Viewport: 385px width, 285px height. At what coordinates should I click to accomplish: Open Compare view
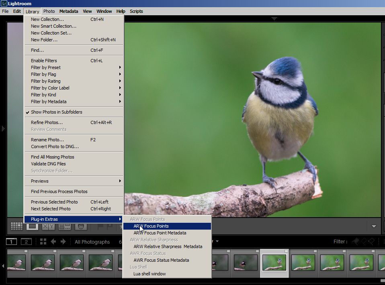pos(48,226)
